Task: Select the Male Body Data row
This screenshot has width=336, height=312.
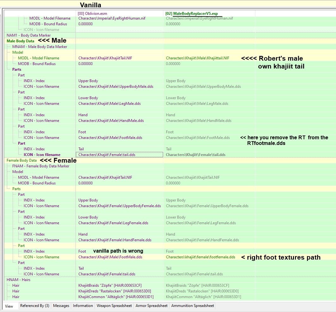Action: [x=20, y=41]
